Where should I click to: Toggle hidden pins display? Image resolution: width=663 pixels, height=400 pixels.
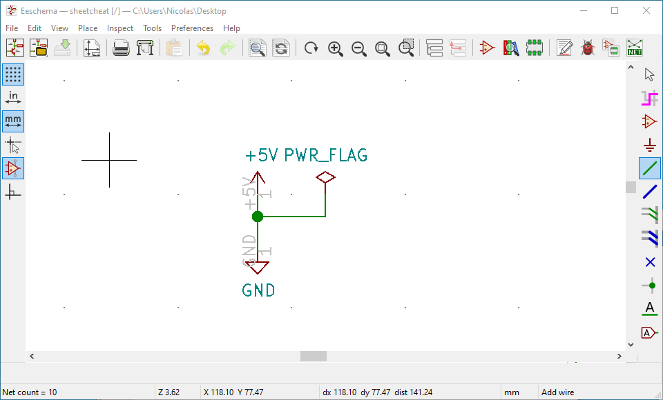click(x=13, y=168)
